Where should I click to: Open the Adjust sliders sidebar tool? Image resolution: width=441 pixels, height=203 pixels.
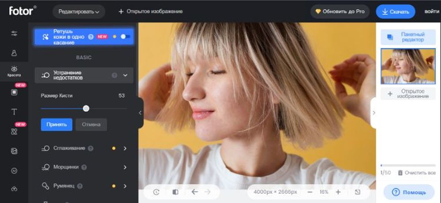(14, 34)
